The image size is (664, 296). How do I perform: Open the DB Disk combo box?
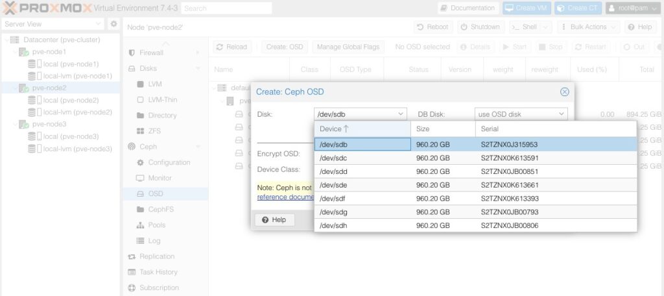pyautogui.click(x=521, y=114)
